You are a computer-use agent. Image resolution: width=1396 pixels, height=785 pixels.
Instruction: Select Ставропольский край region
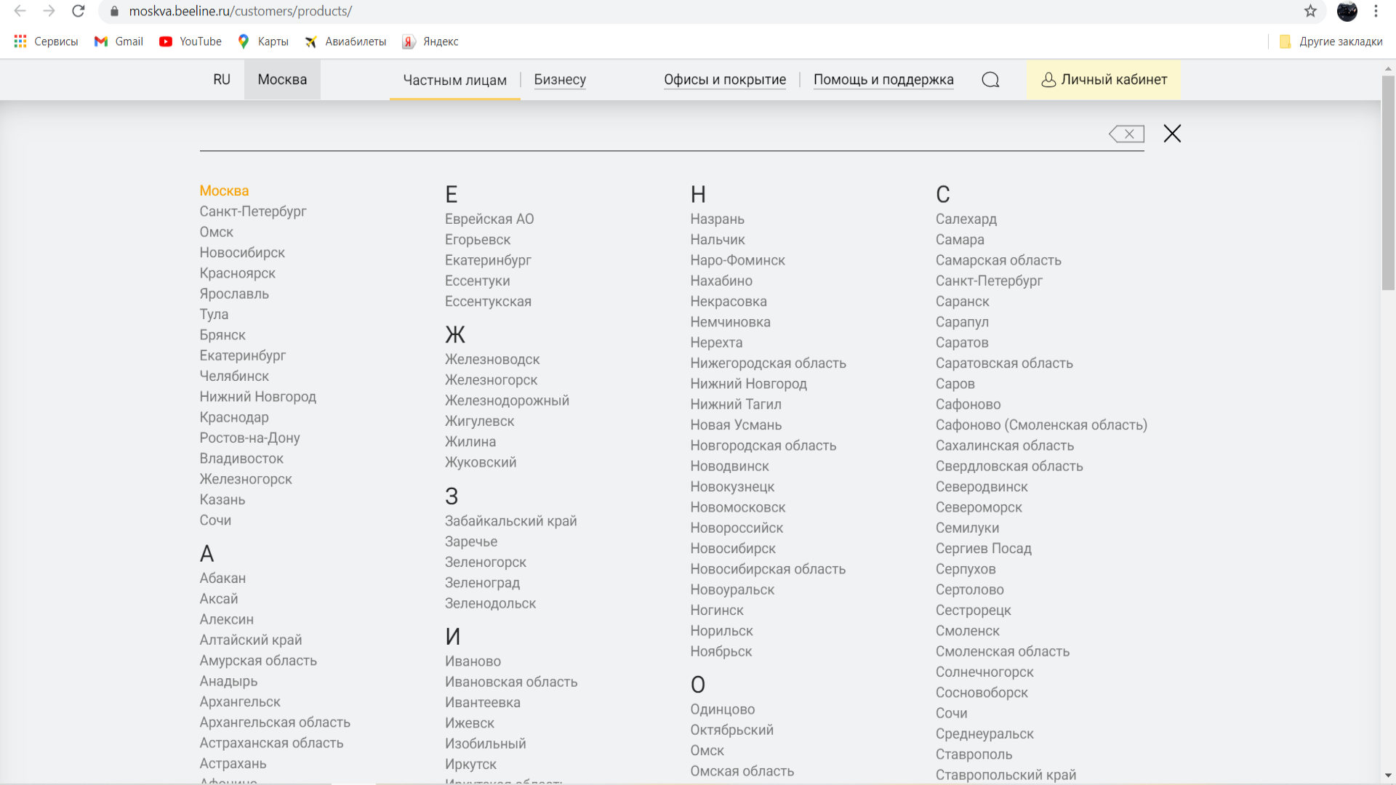click(x=1006, y=775)
